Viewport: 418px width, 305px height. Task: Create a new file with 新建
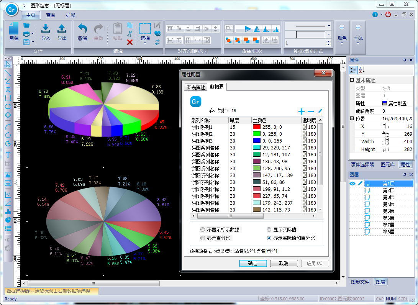[14, 31]
